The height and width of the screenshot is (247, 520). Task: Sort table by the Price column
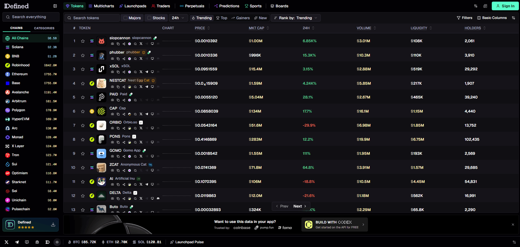[x=202, y=28]
